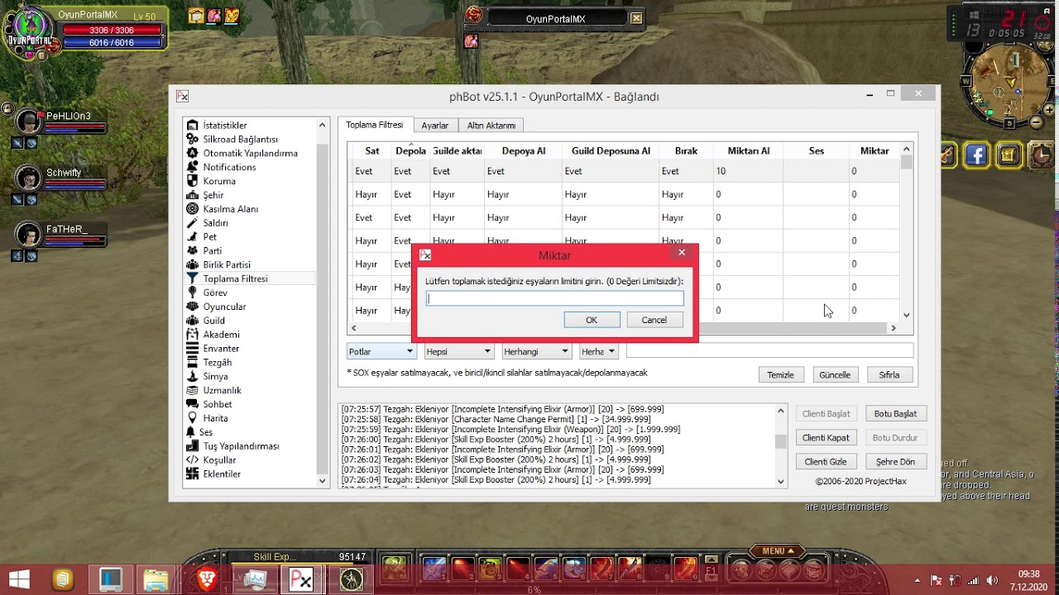Click the game MENU button
The height and width of the screenshot is (595, 1059).
point(777,551)
